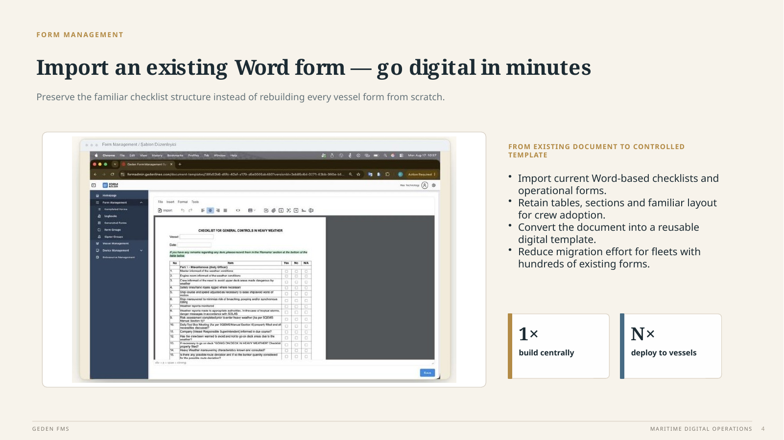Tick Yes for item 1 Master informed
Viewport: 784px width, 440px height.
point(286,271)
